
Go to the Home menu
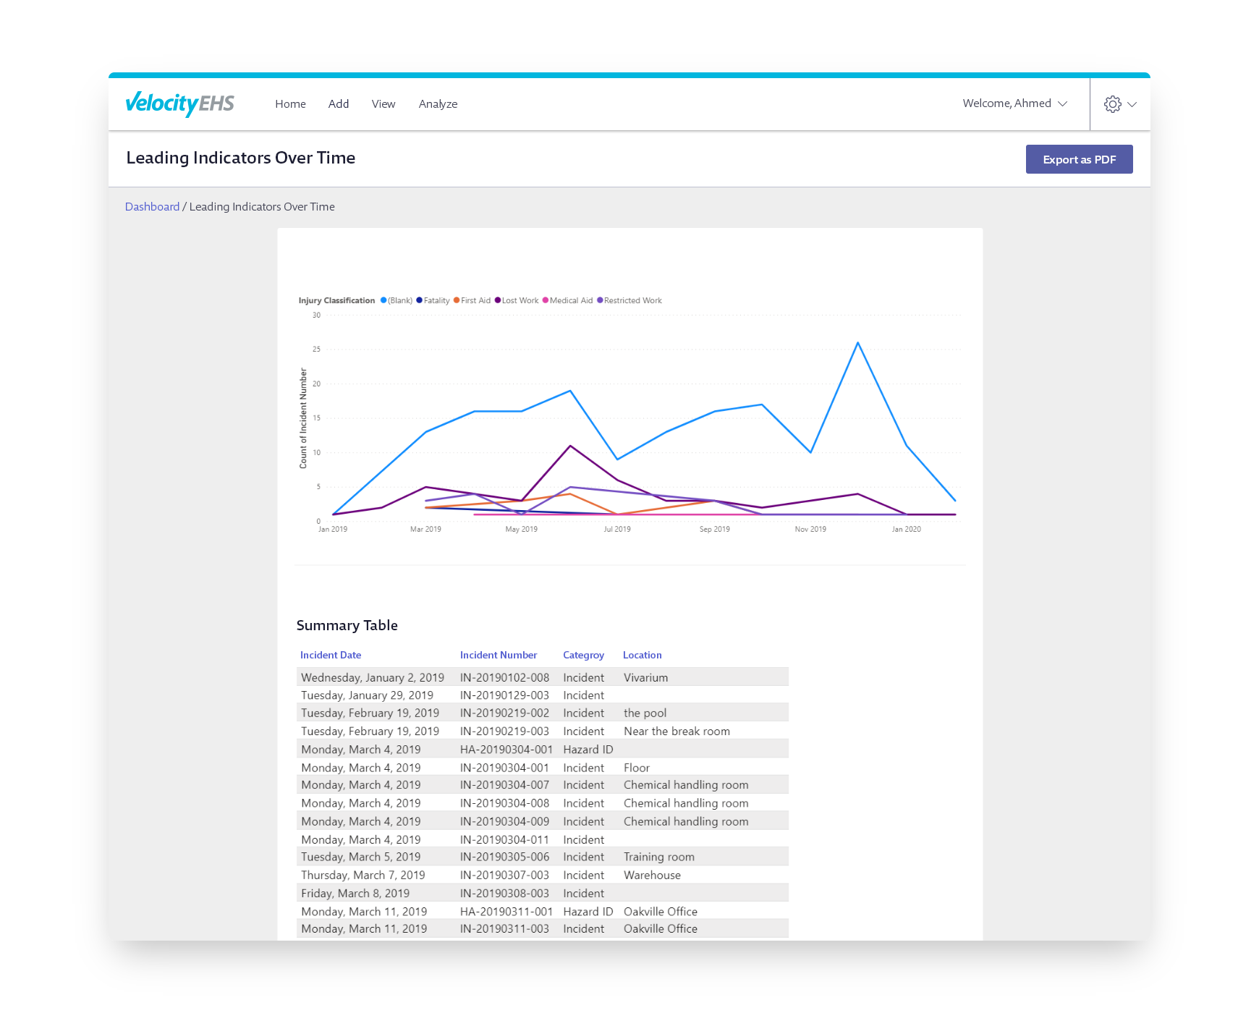tap(290, 104)
